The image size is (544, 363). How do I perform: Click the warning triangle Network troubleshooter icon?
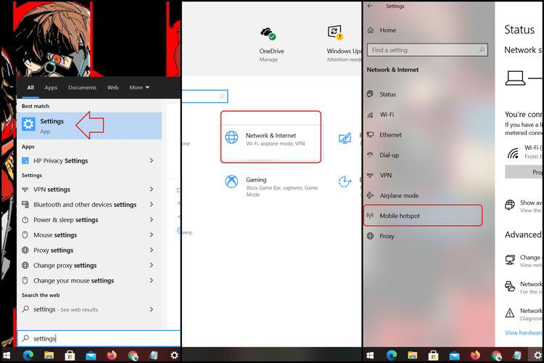tap(510, 313)
